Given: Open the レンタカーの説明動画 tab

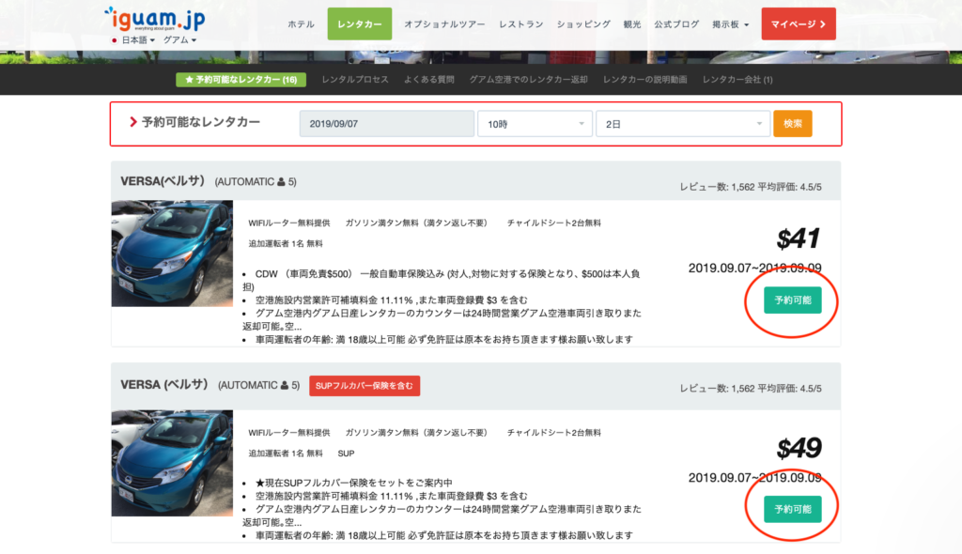Looking at the screenshot, I should coord(644,80).
